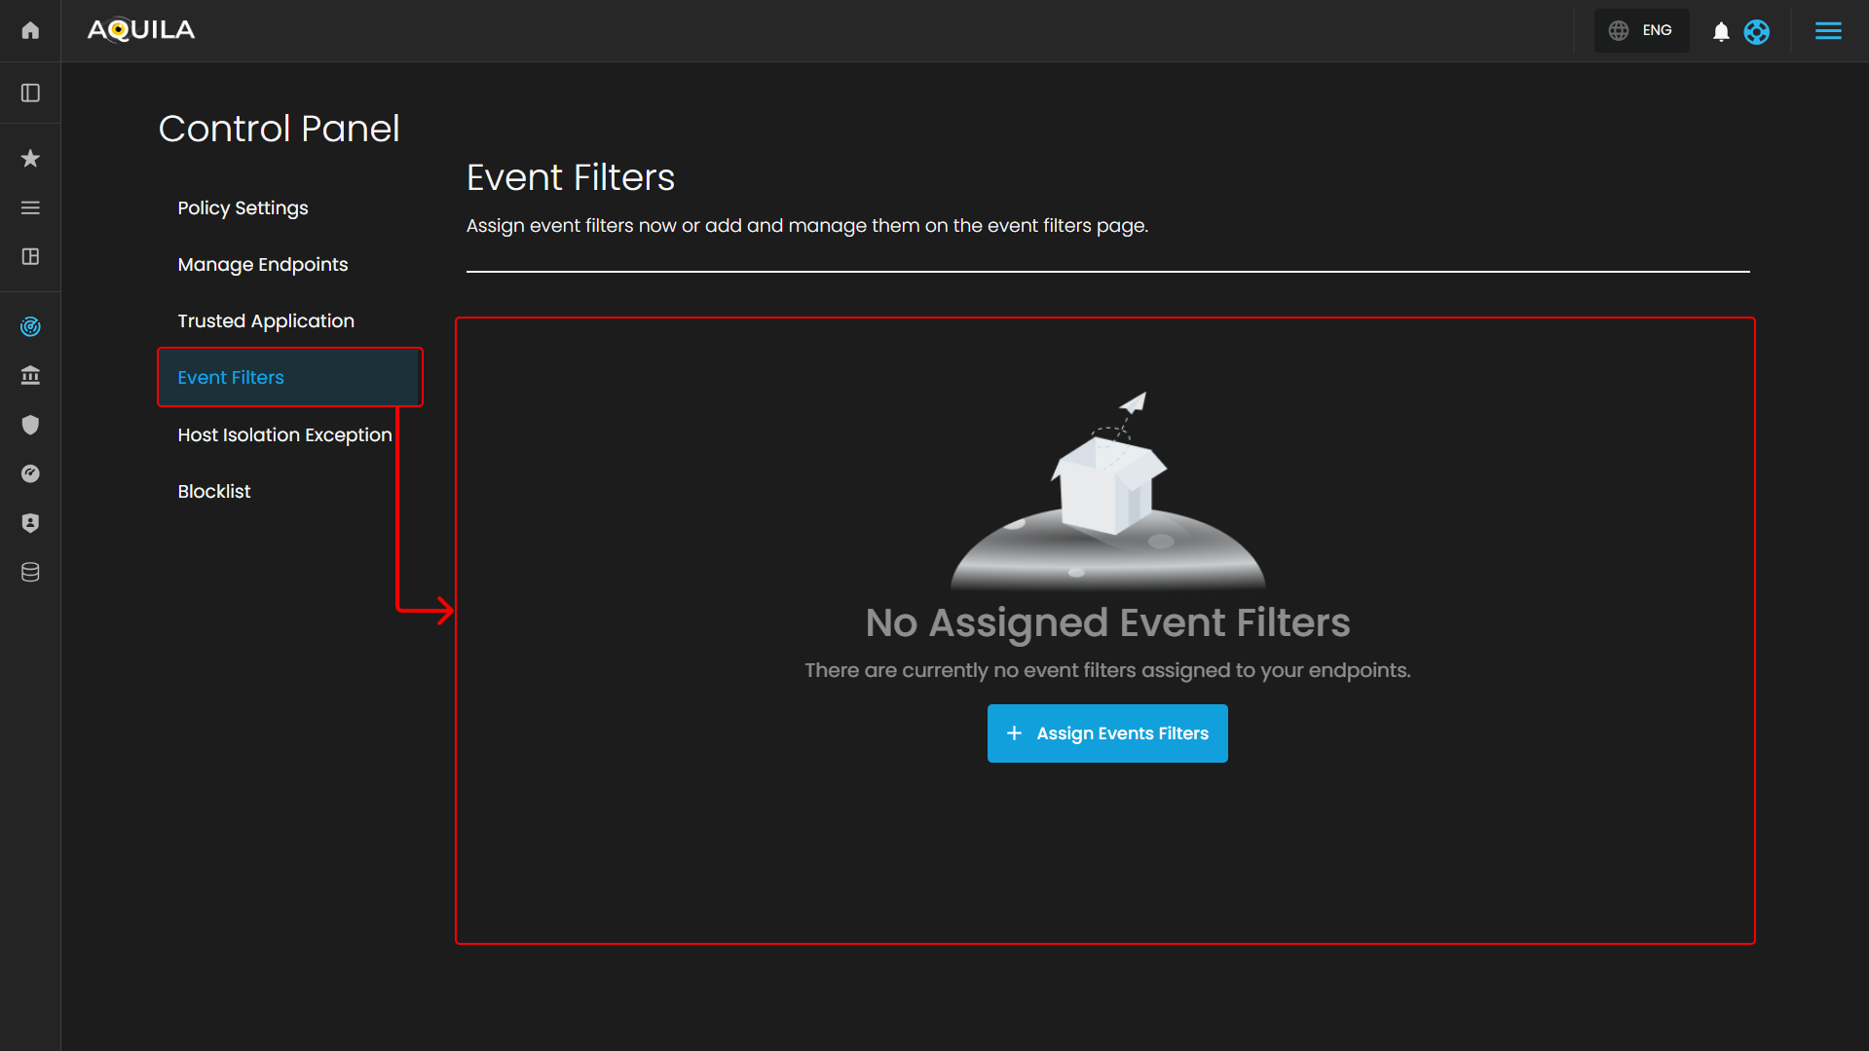Open favorites with the star icon

[30, 158]
